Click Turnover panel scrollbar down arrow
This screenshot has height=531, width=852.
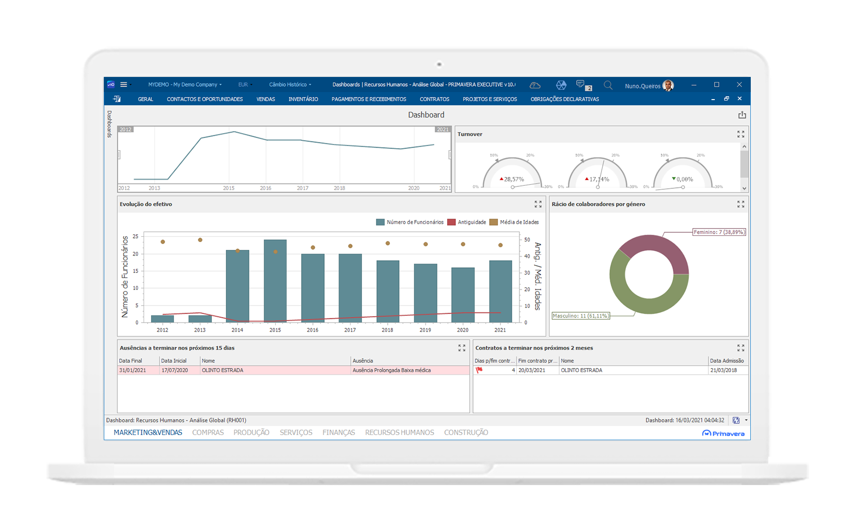[x=744, y=188]
